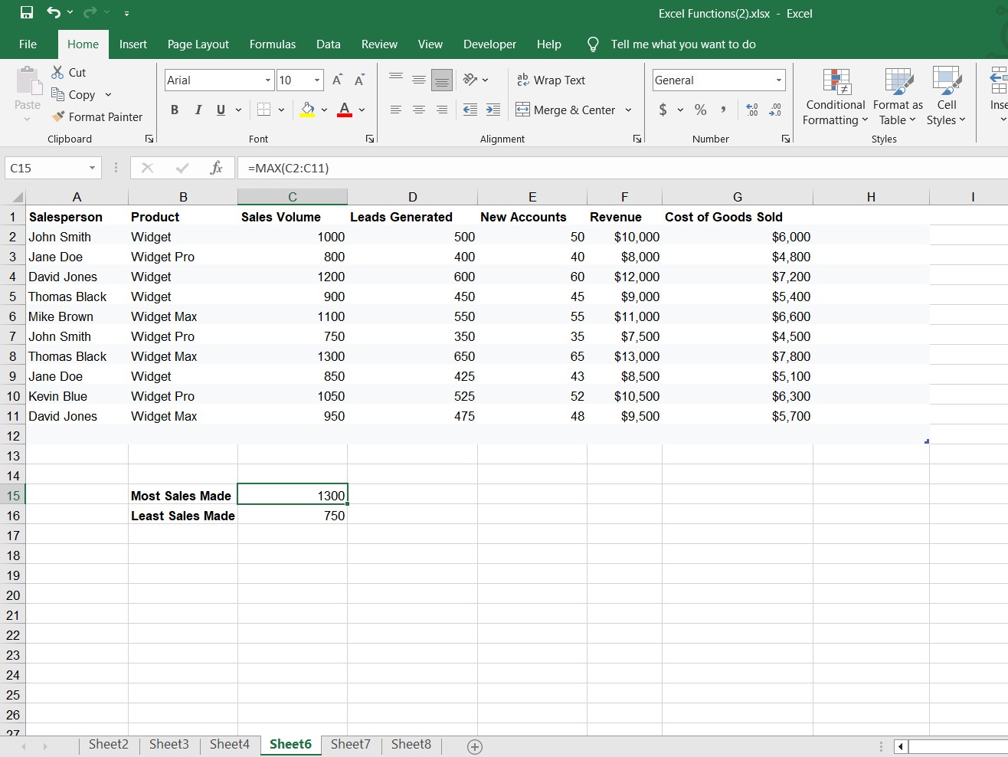Toggle Italic formatting
The height and width of the screenshot is (757, 1008).
pyautogui.click(x=198, y=110)
